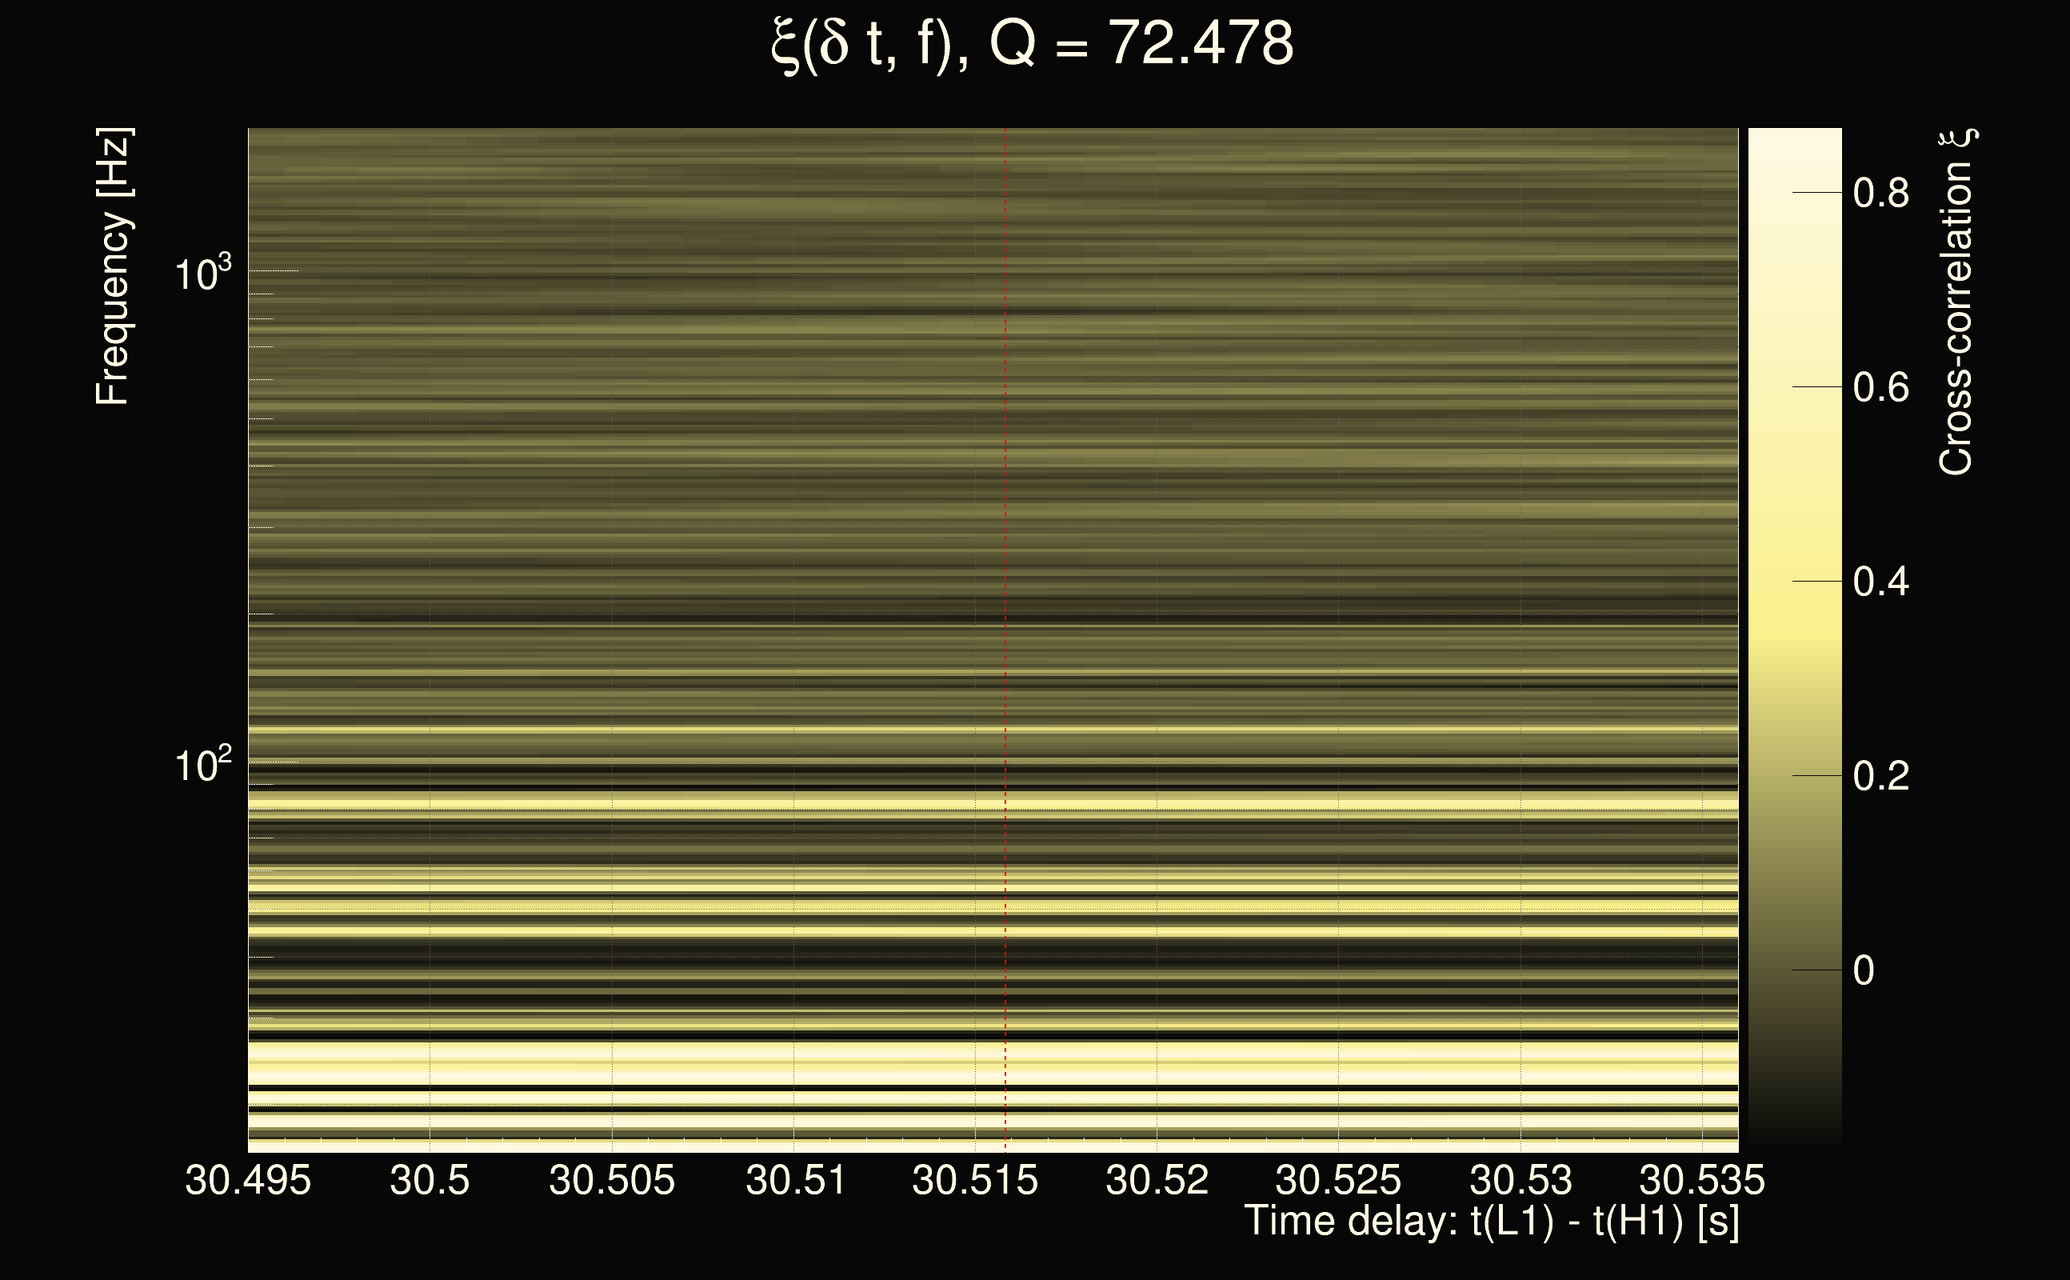
Task: Click the 30.495 x-axis tick label
Action: (x=248, y=1180)
